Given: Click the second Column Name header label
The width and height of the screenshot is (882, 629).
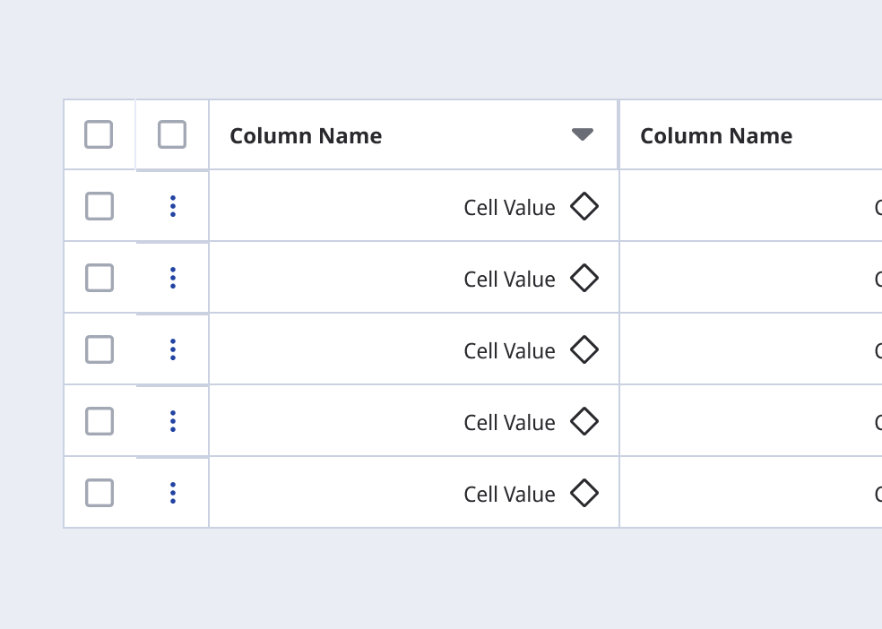Looking at the screenshot, I should [x=715, y=136].
